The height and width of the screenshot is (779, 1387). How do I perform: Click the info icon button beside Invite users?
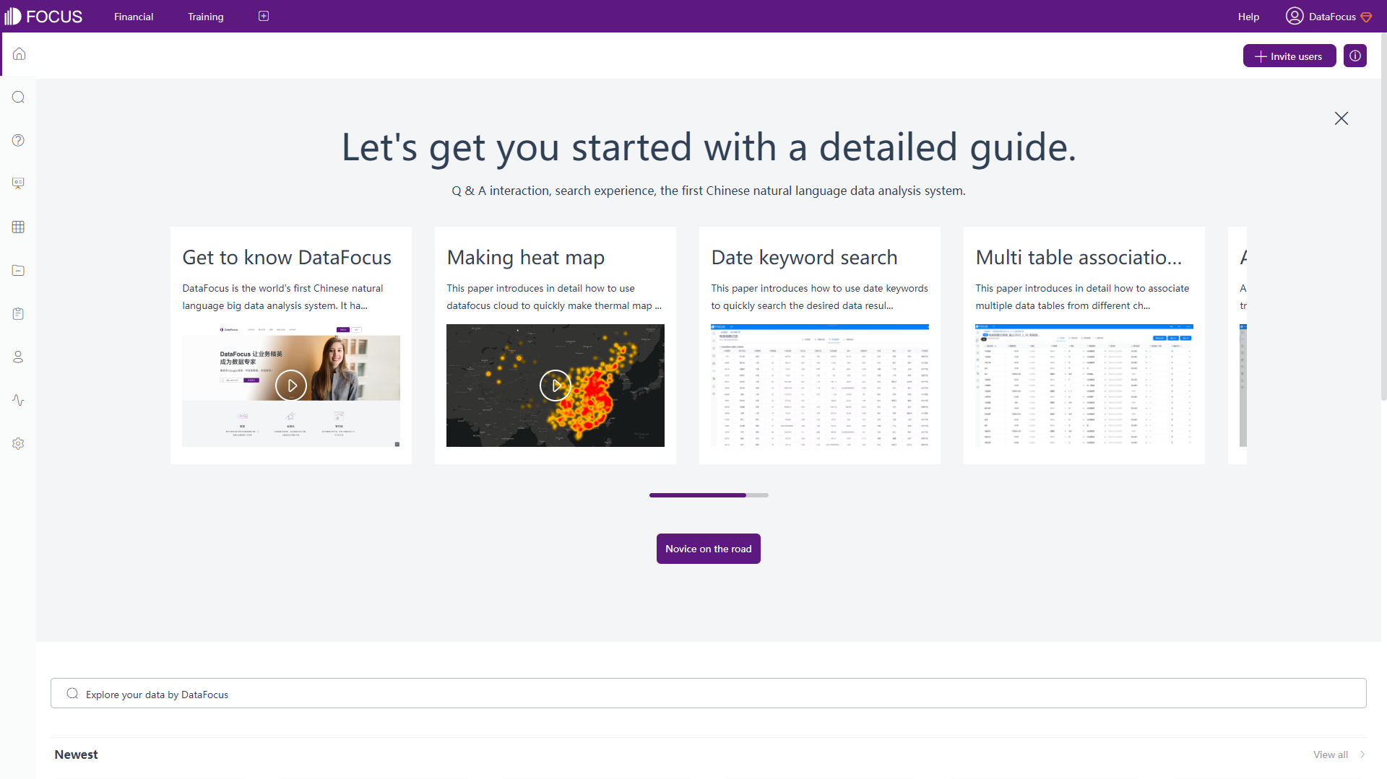coord(1355,56)
